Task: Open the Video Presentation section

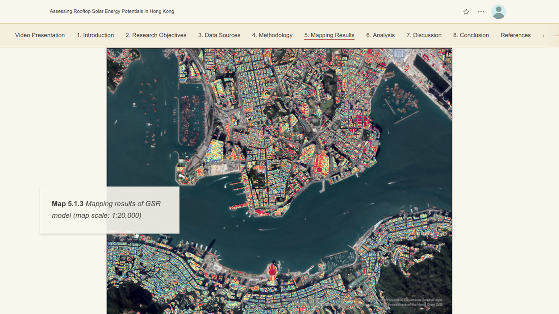Action: (x=40, y=35)
